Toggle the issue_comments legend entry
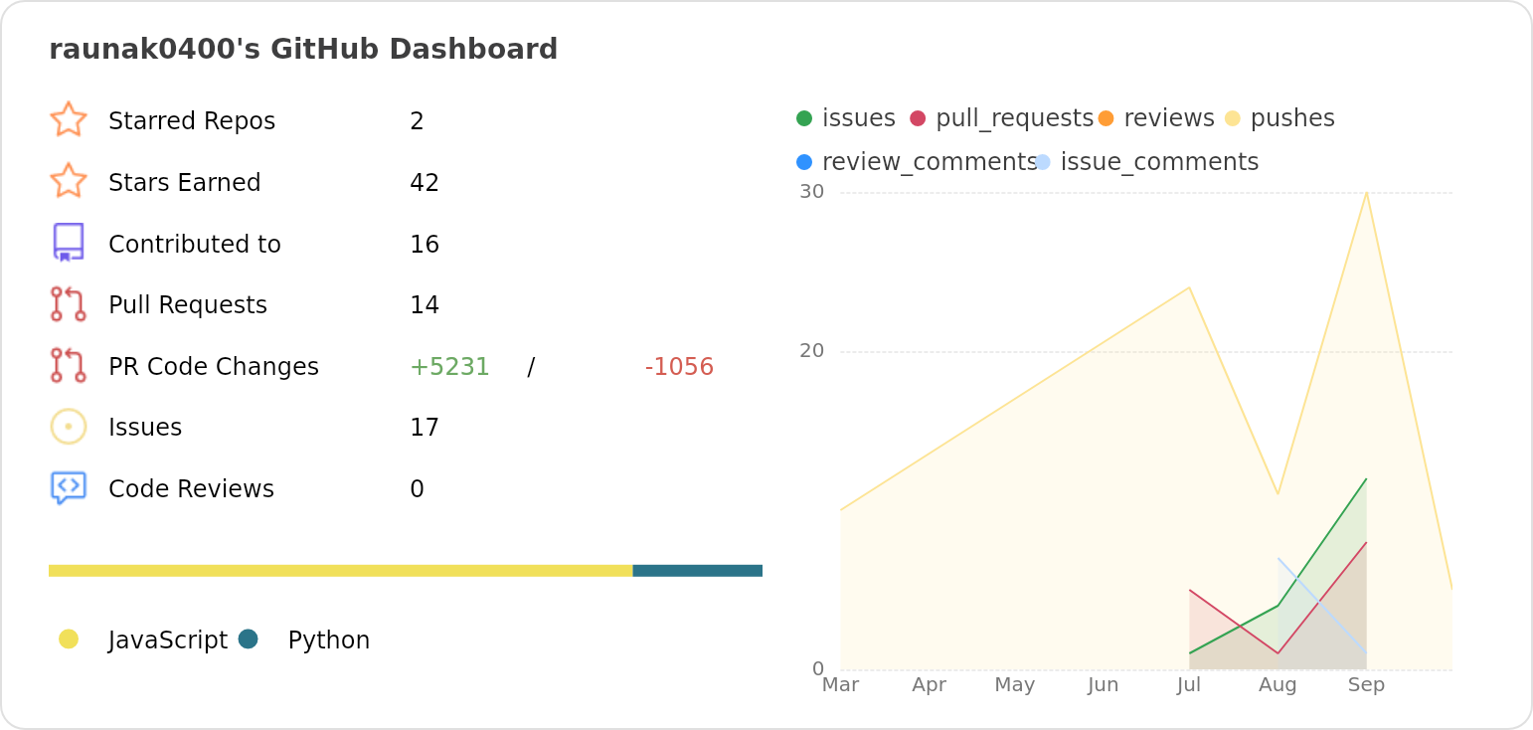The width and height of the screenshot is (1533, 730). tap(1147, 162)
